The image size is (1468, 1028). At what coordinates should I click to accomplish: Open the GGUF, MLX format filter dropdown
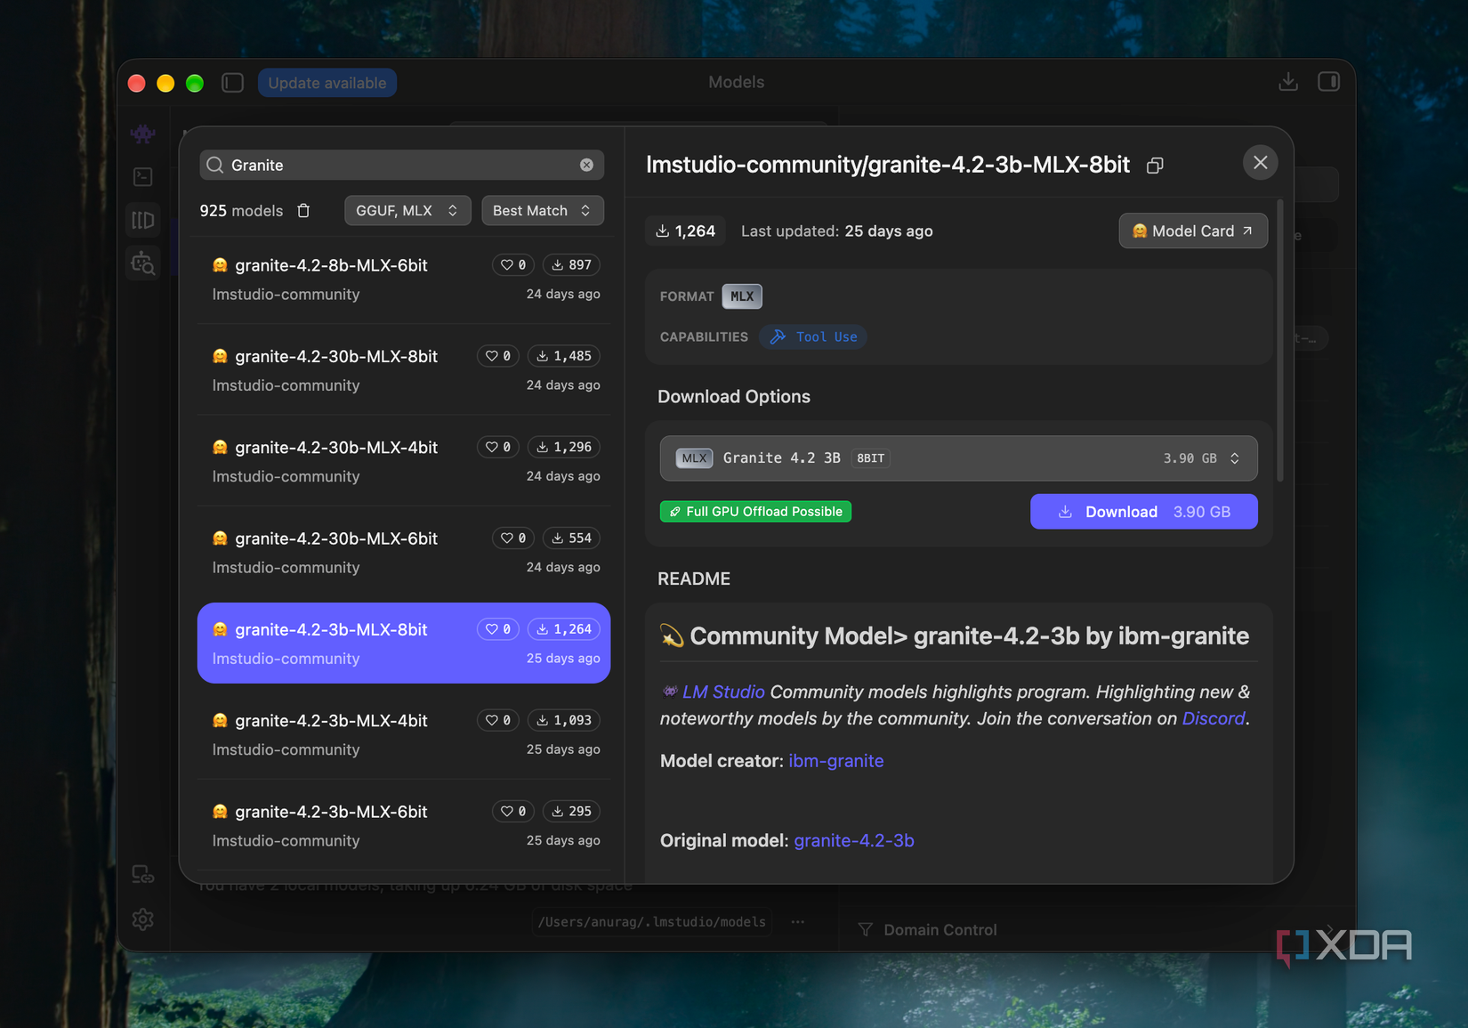407,211
